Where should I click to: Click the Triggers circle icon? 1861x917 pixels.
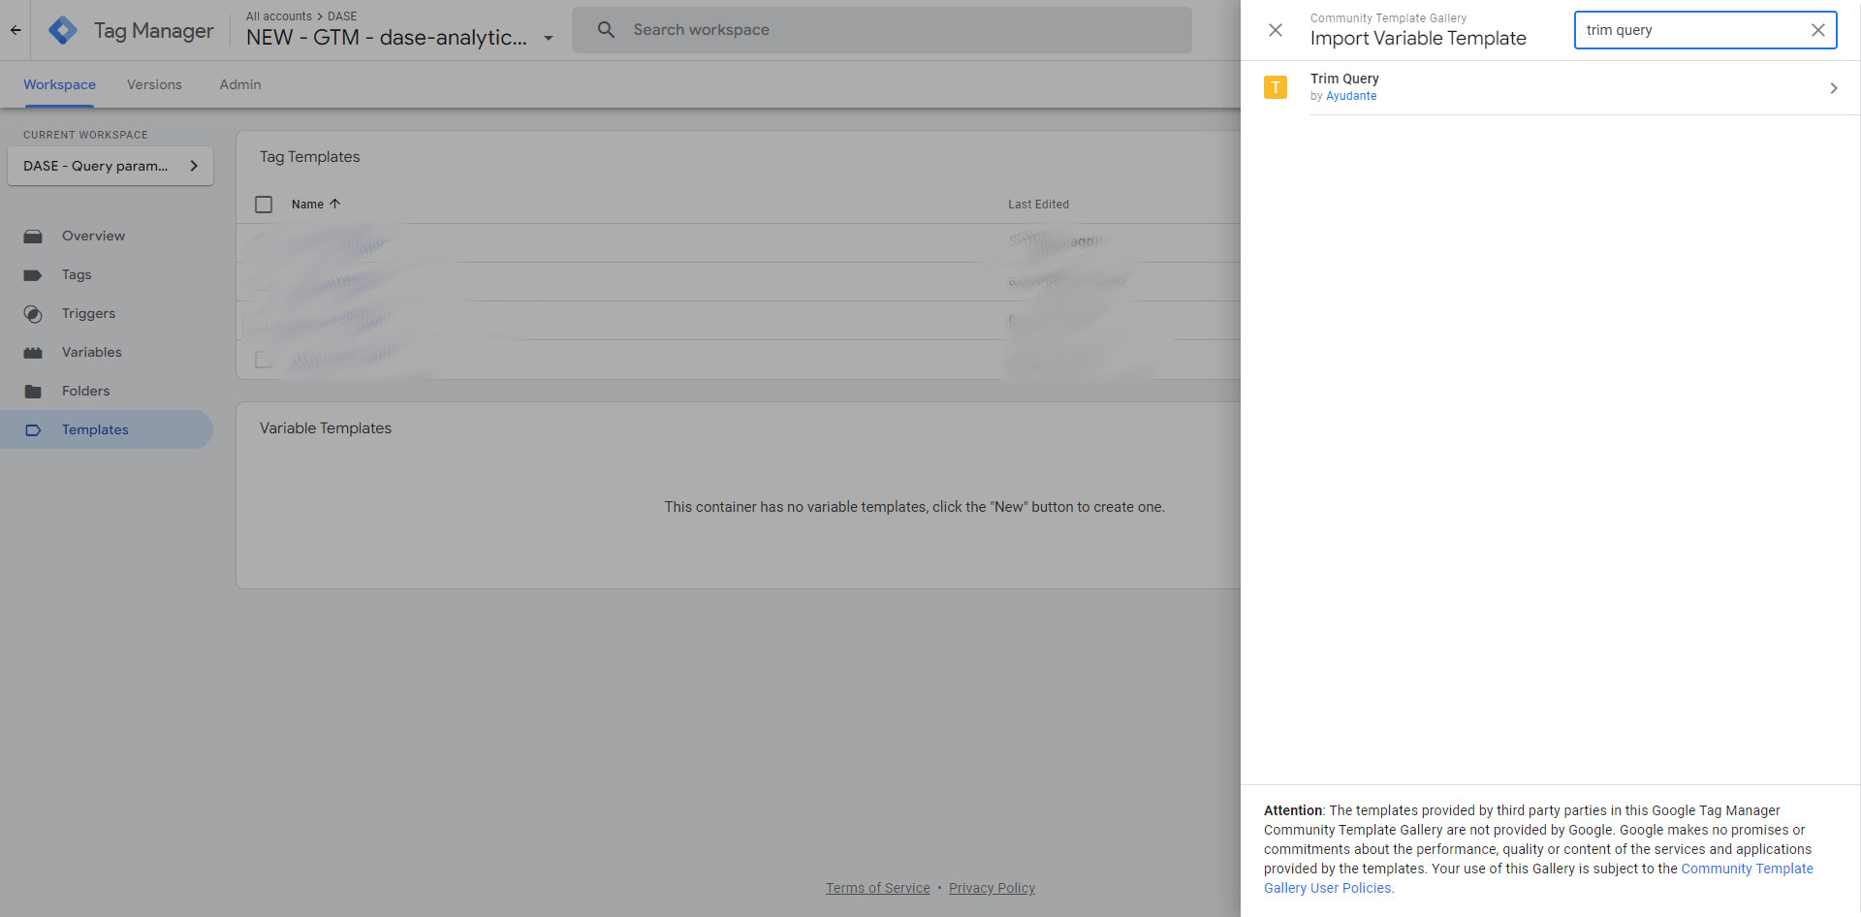point(33,314)
